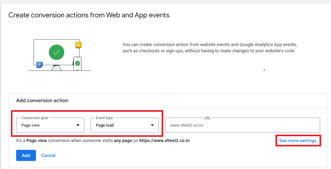Click the 'Page load' value in Event type

105,125
